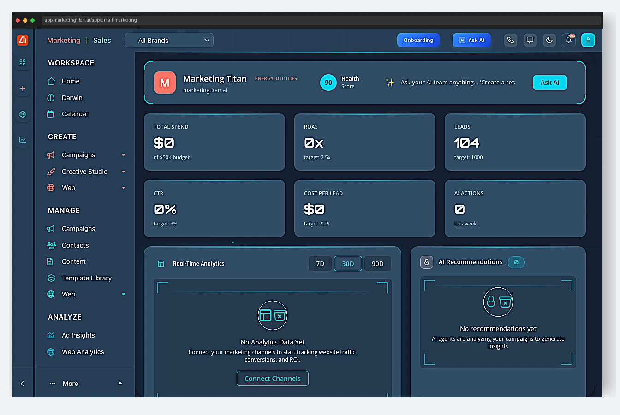620x415 pixels.
Task: Switch analytics range to 7D
Action: (x=320, y=263)
